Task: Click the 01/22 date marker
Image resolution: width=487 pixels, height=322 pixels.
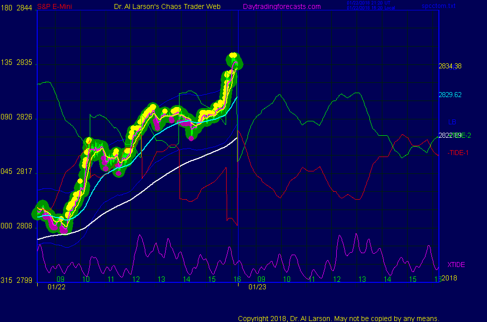Action: (55, 287)
